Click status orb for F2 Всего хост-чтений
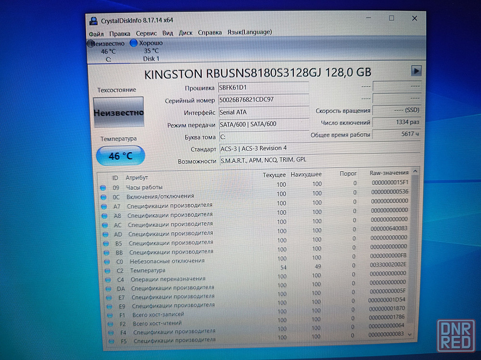Screen dimensions: 481x360 click(111, 324)
